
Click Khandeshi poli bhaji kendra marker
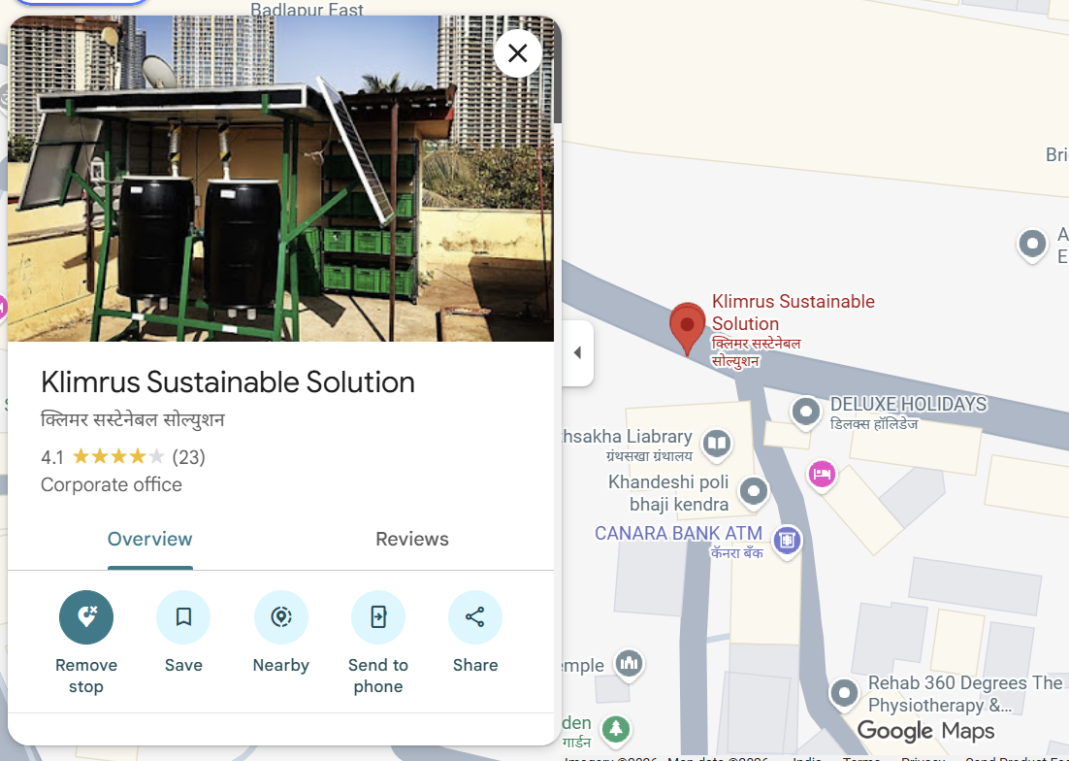[x=754, y=492]
